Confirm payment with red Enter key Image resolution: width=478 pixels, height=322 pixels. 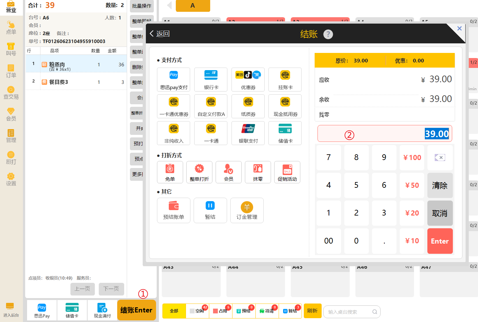tap(440, 241)
